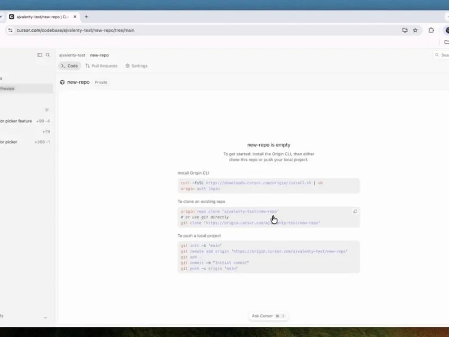This screenshot has height=337, width=449.
Task: Click the 'new-repo is empty' heading
Action: 269,145
